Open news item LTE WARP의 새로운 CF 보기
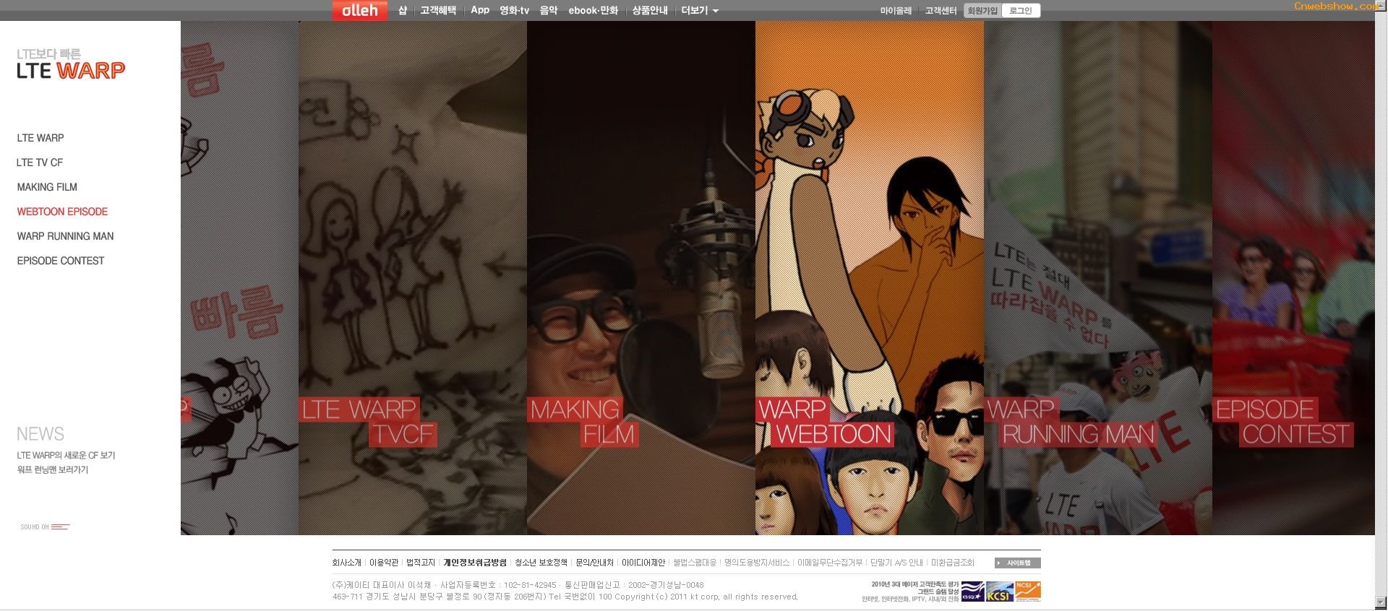Screen dimensions: 1388x611 tap(66, 456)
